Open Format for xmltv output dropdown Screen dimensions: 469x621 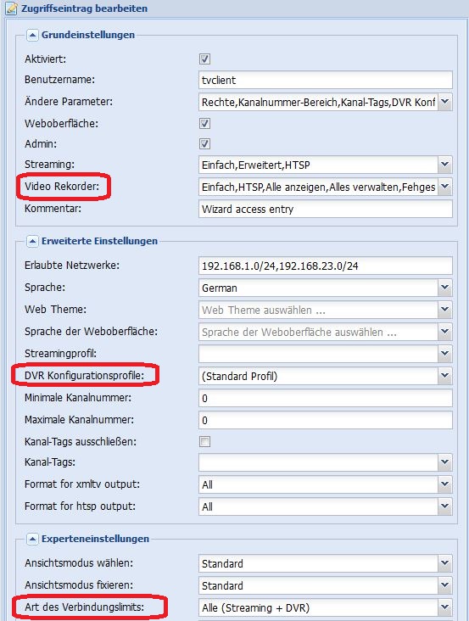click(445, 484)
